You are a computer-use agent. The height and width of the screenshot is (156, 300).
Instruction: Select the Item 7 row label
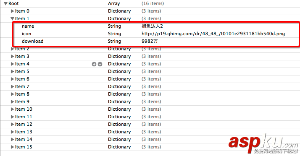[22, 86]
